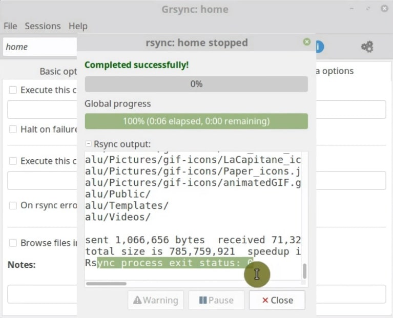Screen dimensions: 393x318
Task: Click the horizontal scrollbar in Rsync output
Action: [x=106, y=284]
